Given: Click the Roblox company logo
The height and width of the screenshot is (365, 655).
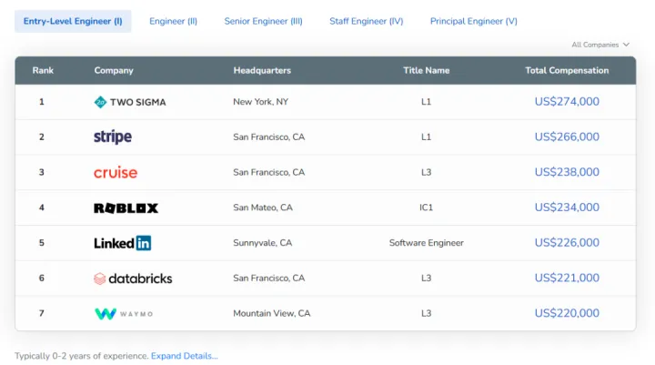Looking at the screenshot, I should [126, 208].
